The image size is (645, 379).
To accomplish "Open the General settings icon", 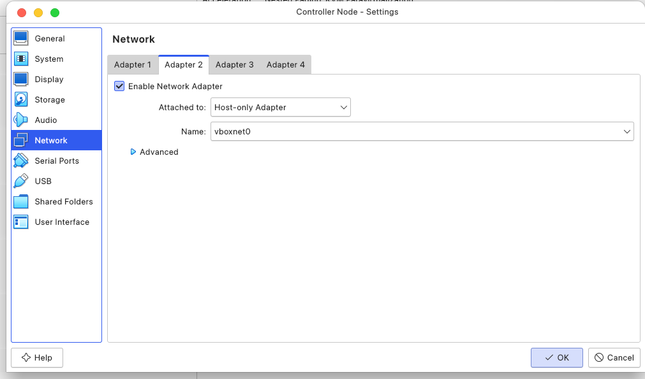I will tap(21, 38).
